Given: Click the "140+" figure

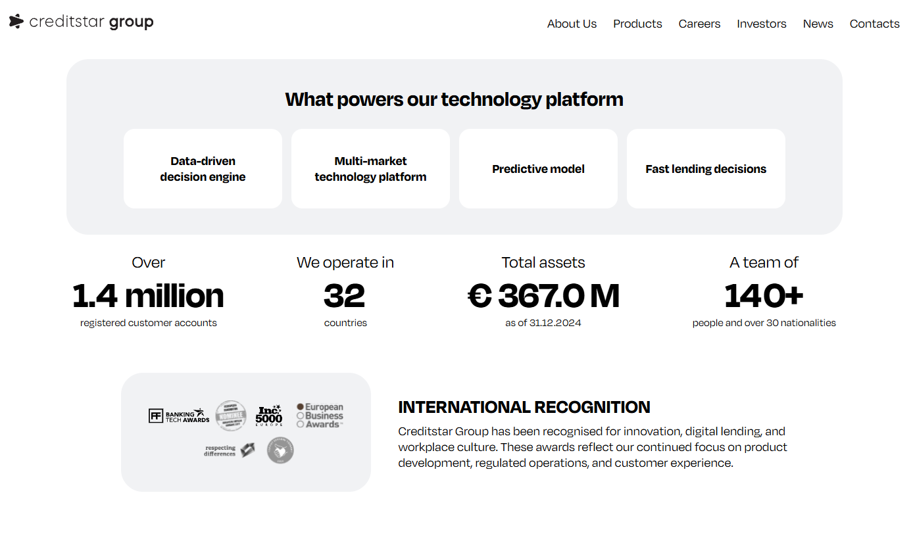Looking at the screenshot, I should point(764,295).
